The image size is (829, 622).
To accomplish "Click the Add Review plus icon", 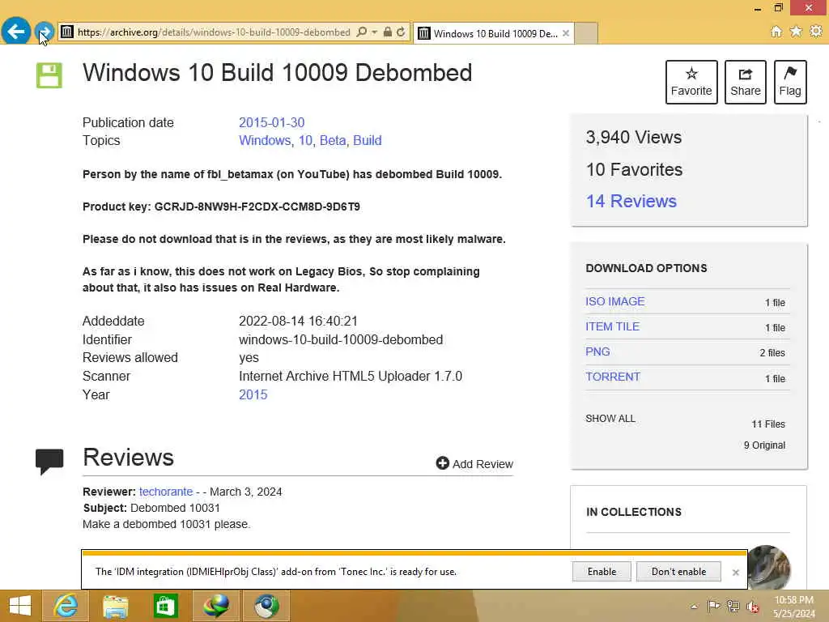I will 443,463.
